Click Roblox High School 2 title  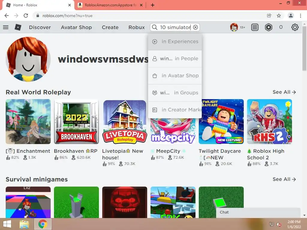266,154
